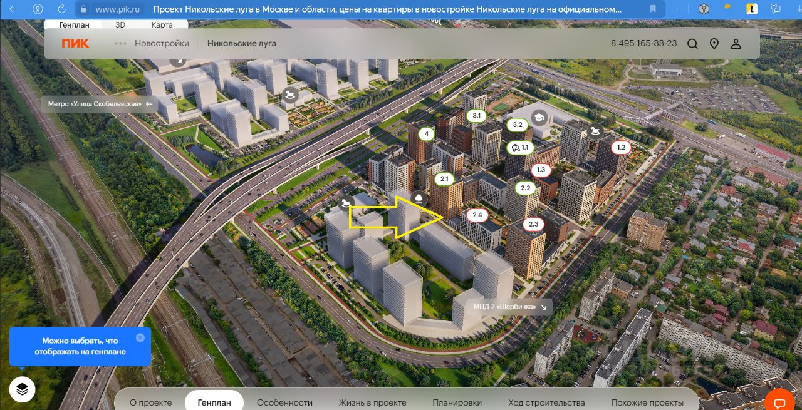This screenshot has width=802, height=410.
Task: Reload the page with browser refresh icon
Action: click(61, 9)
